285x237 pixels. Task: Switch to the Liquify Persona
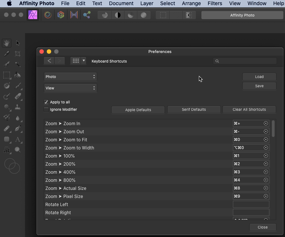(x=47, y=15)
